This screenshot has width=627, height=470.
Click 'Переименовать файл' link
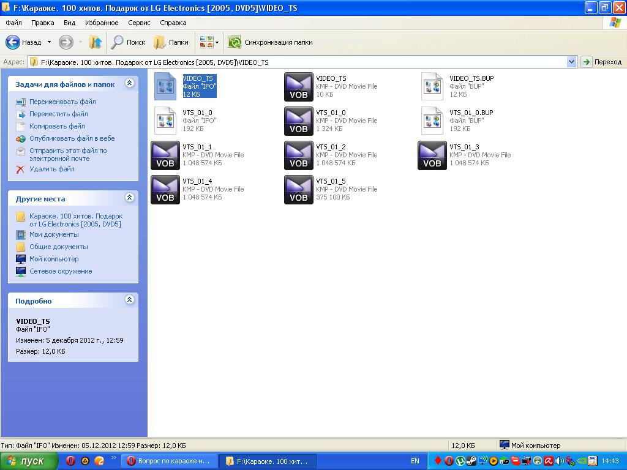click(62, 102)
